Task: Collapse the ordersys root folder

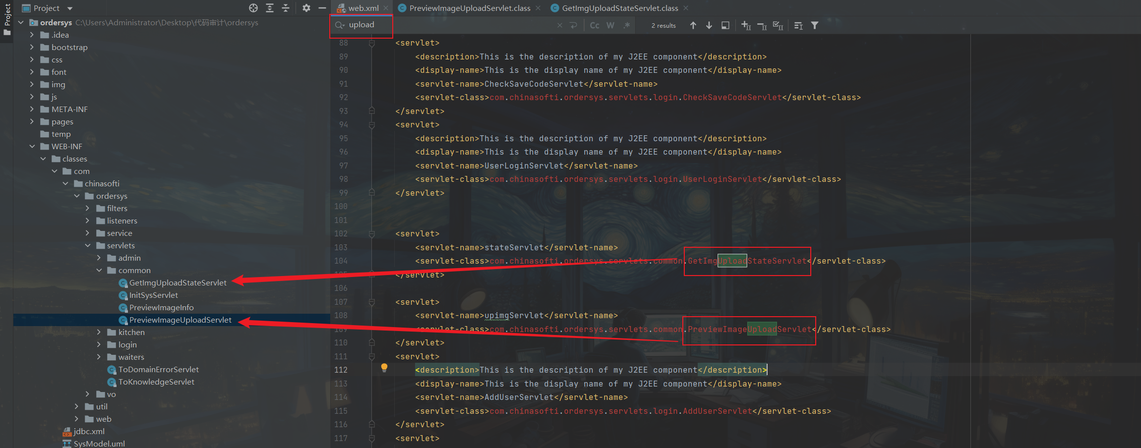Action: click(x=21, y=22)
